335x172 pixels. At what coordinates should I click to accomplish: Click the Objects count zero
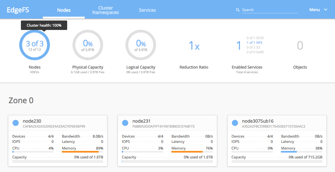coord(300,45)
